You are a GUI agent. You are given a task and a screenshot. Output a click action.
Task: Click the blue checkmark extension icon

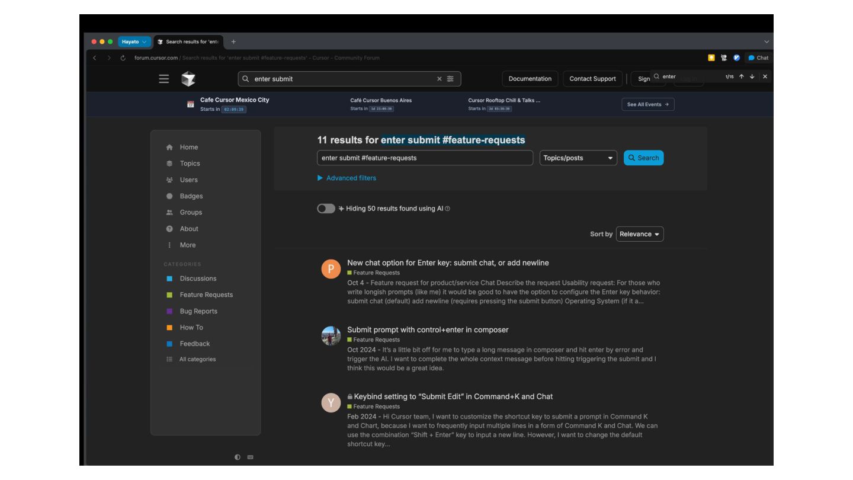coord(736,57)
